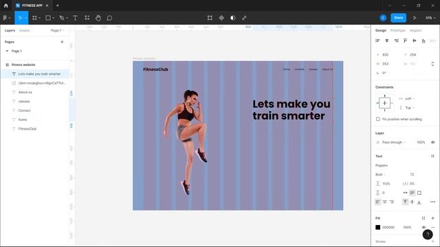The height and width of the screenshot is (247, 440).
Task: Open the Poppins font family field
Action: click(x=382, y=165)
